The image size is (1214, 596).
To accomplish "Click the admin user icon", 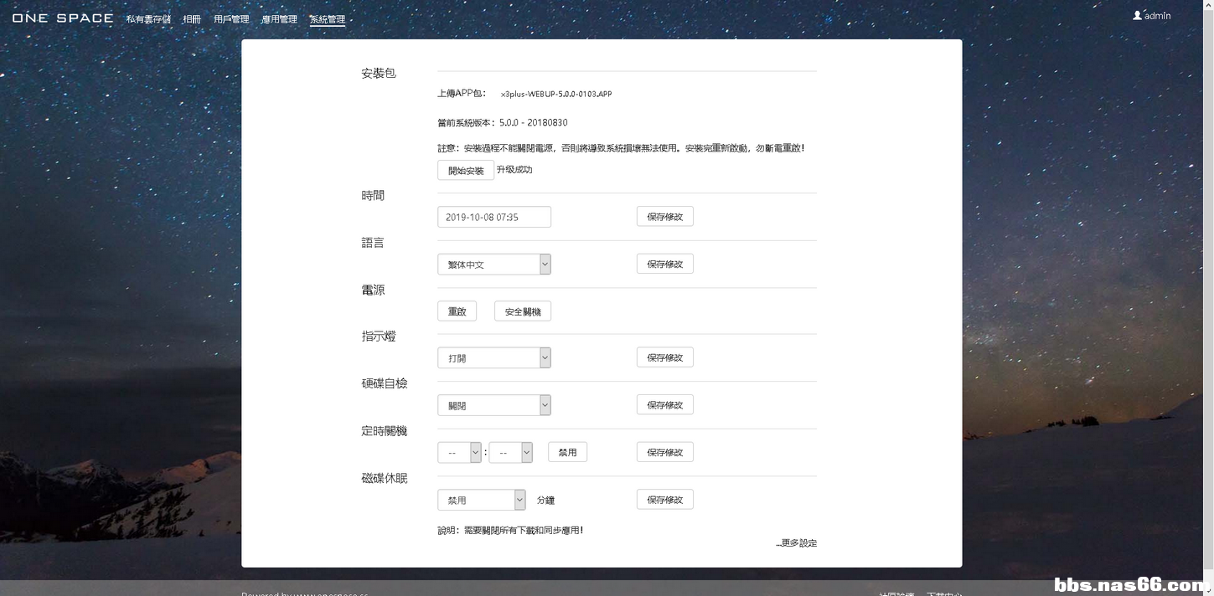I will [1137, 16].
